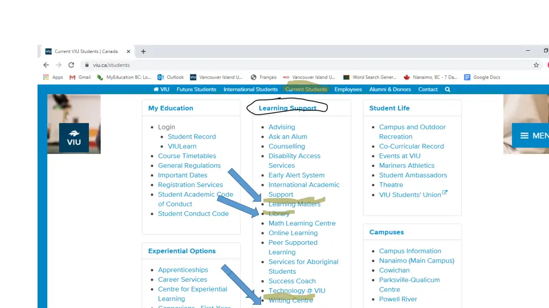Open the Co-Curricular Record link
549x308 pixels.
[x=411, y=147]
